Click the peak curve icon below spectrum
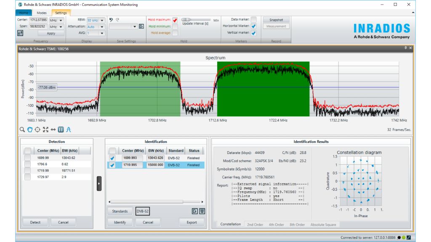This screenshot has width=431, height=242. 68,130
